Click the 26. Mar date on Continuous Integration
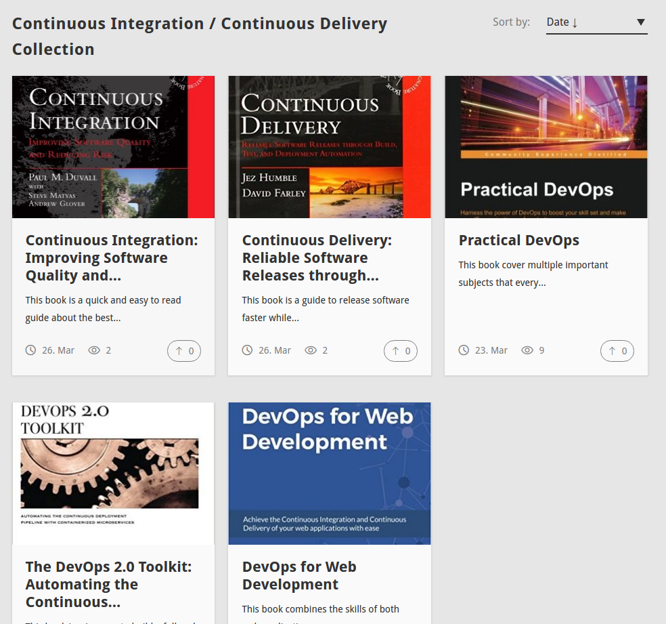The width and height of the screenshot is (666, 624). 58,350
